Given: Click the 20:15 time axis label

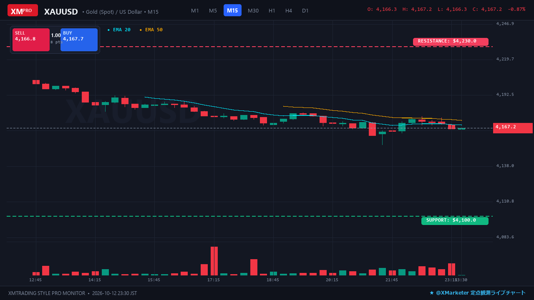Looking at the screenshot, I should pos(332,280).
